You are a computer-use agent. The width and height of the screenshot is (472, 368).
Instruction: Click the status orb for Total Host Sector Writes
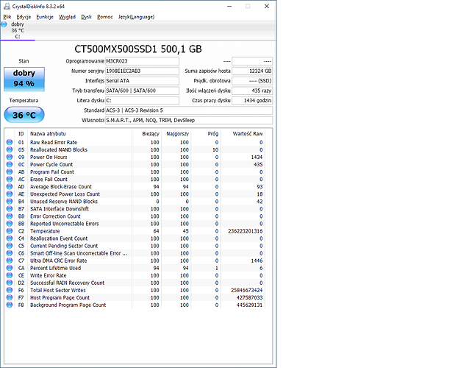[10, 290]
